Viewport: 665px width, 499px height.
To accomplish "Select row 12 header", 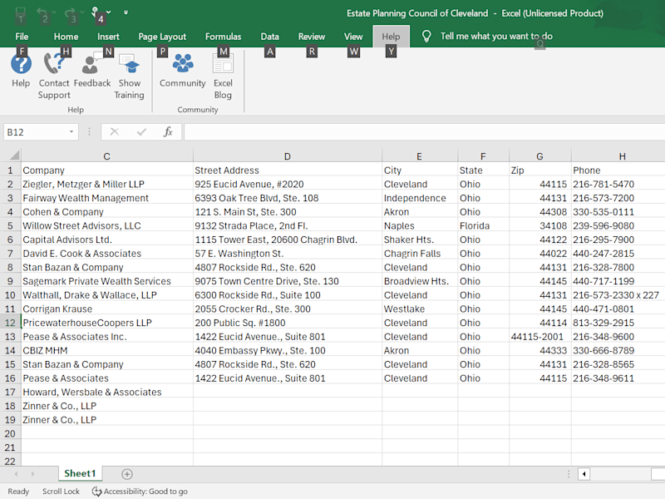I will pos(10,323).
